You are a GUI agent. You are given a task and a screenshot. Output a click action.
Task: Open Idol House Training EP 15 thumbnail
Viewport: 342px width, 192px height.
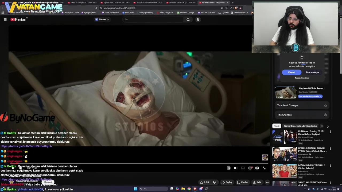285,137
